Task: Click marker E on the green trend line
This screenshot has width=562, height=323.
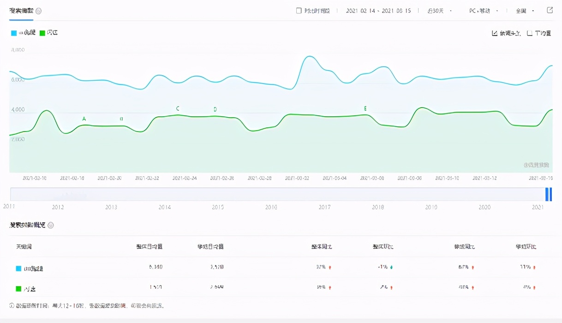Action: [x=365, y=109]
